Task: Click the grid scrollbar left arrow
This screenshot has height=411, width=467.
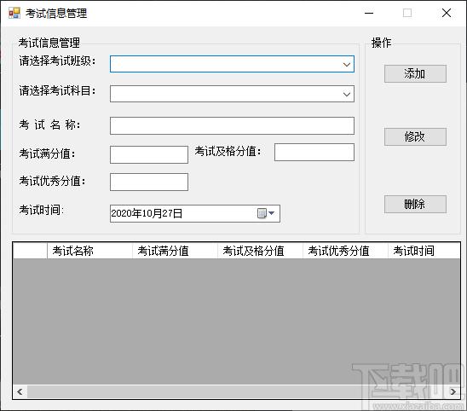Action: [20, 391]
